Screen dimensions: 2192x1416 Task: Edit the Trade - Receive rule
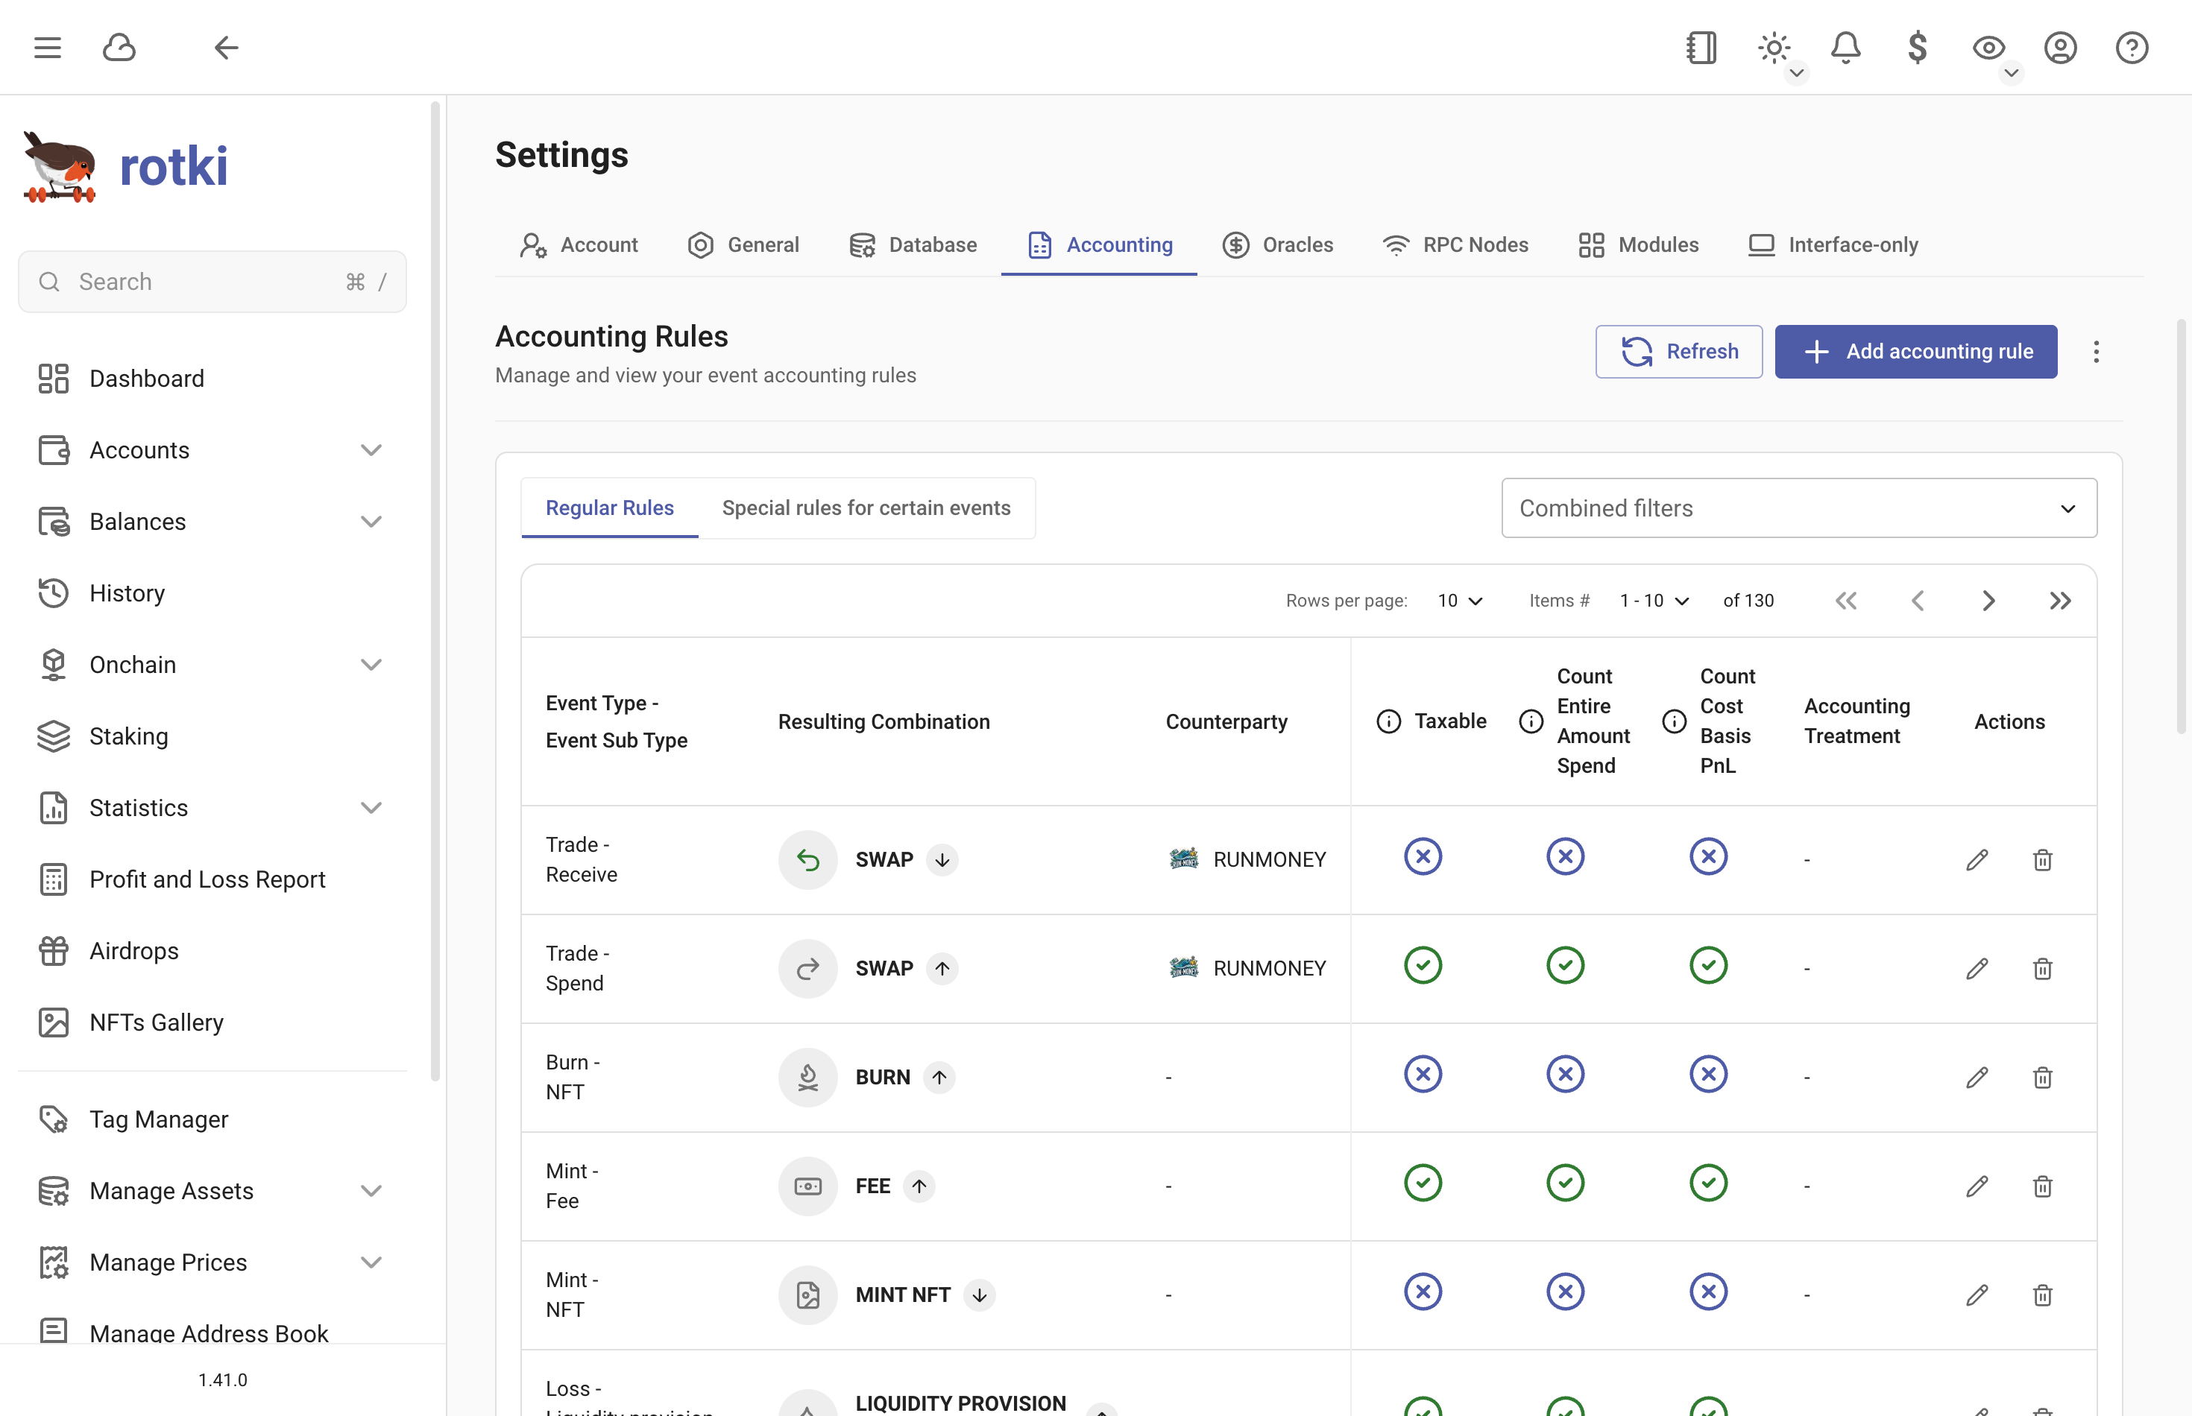point(1978,860)
